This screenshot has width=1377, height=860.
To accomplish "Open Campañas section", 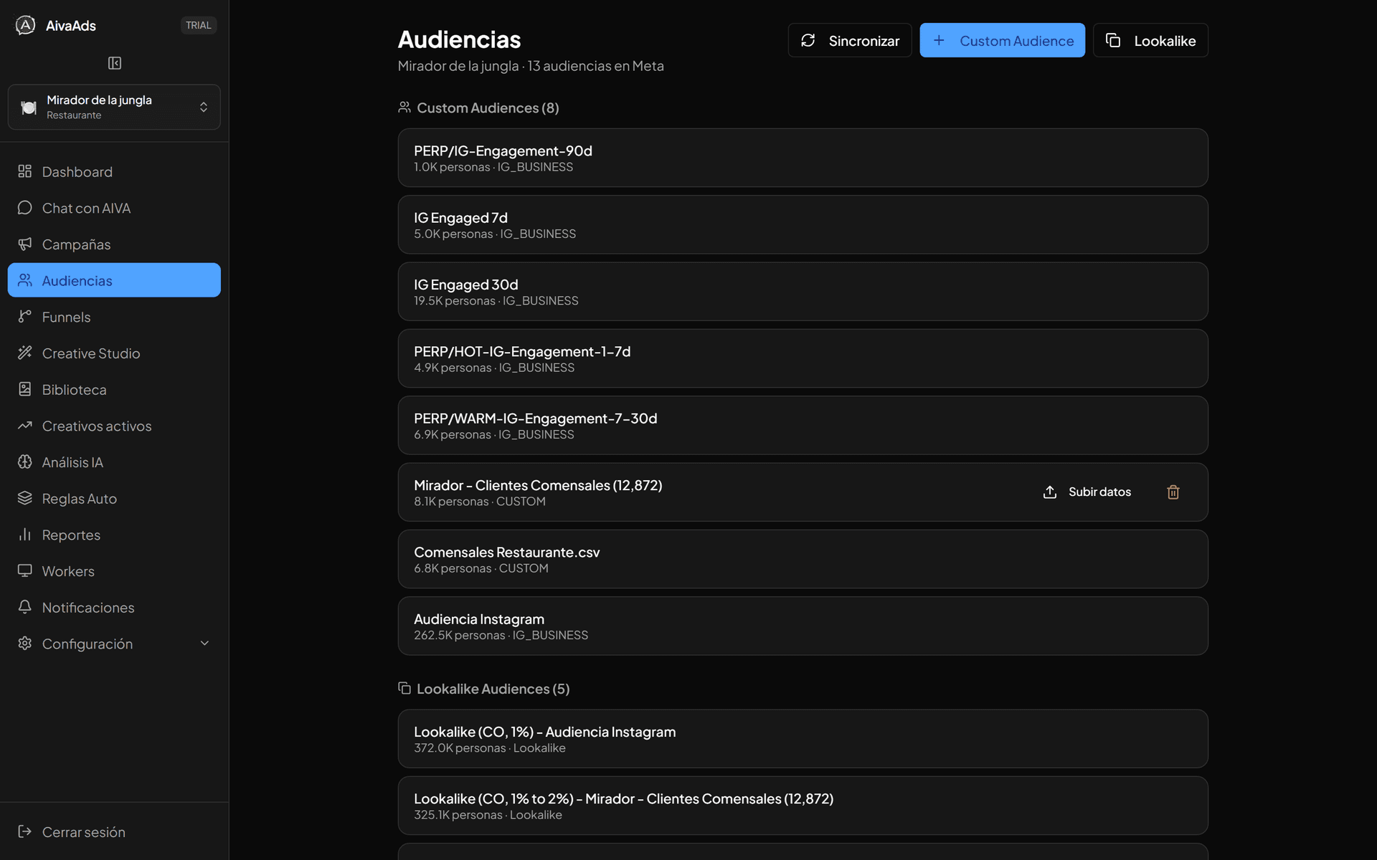I will [114, 244].
